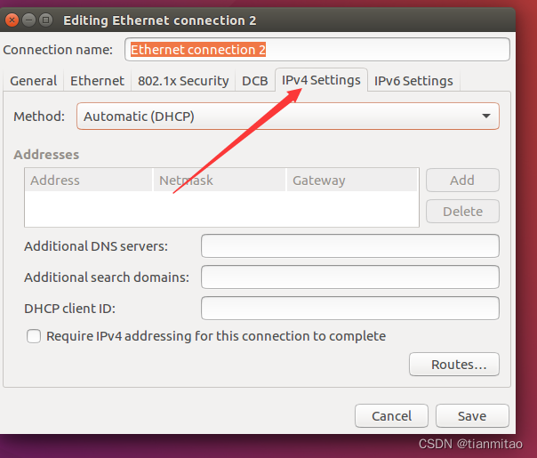537x458 pixels.
Task: Select the 802.1x Security tab
Action: pyautogui.click(x=183, y=81)
